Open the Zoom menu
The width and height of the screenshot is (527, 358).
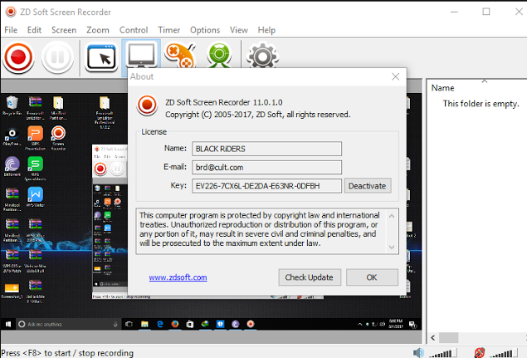98,30
